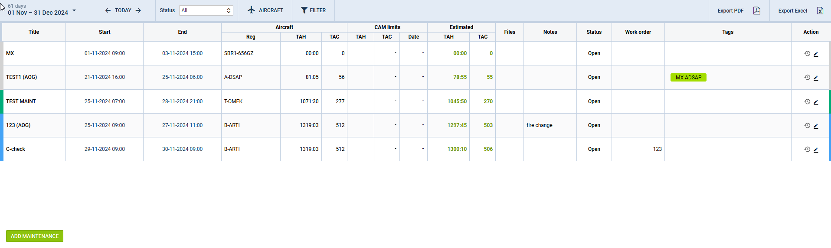
Task: Click estimated TAC value 503
Action: (x=488, y=125)
